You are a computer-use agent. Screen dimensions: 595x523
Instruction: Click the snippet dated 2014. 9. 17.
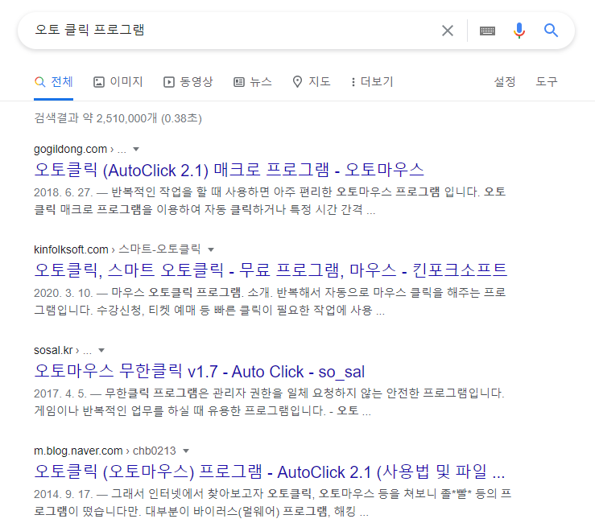(272, 503)
